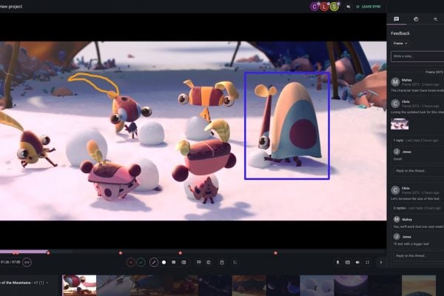Select the active snow characters filmstrip thumbnail
Image resolution: width=444 pixels, height=296 pixels.
pyautogui.click(x=79, y=286)
